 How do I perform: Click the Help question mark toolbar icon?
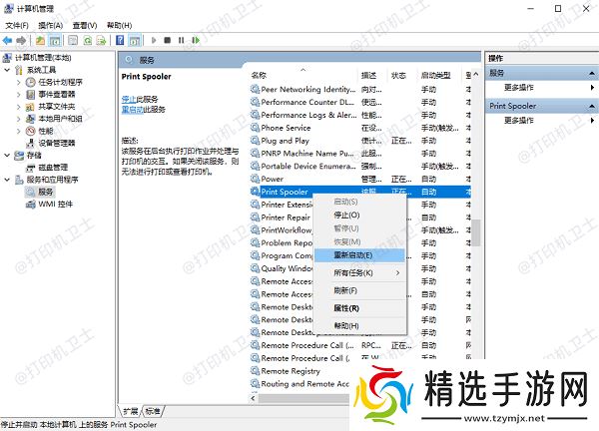point(120,41)
